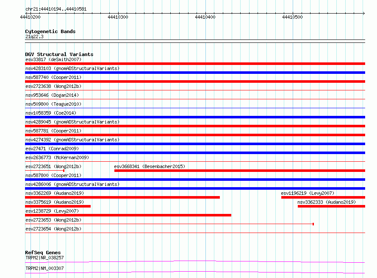Click the 21q22.3 band label
The image size is (377, 278).
coord(34,37)
